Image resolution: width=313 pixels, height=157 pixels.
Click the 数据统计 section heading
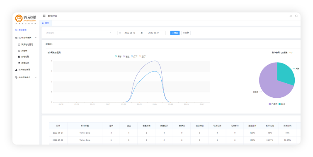pyautogui.click(x=49, y=44)
